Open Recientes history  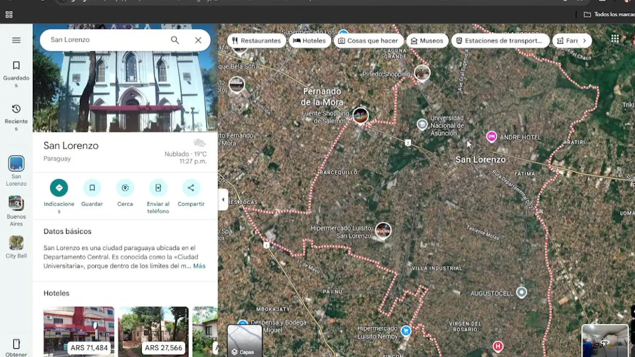tap(16, 118)
